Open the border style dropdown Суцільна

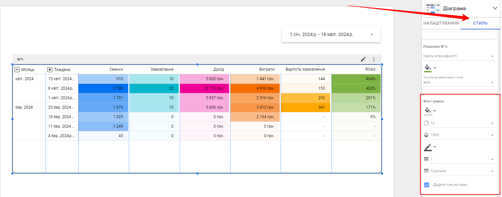(x=459, y=171)
